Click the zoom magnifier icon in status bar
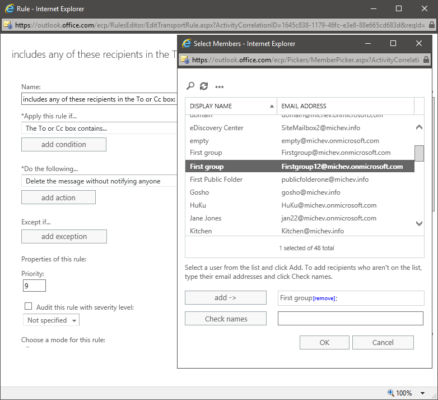438x400 pixels. [x=391, y=393]
